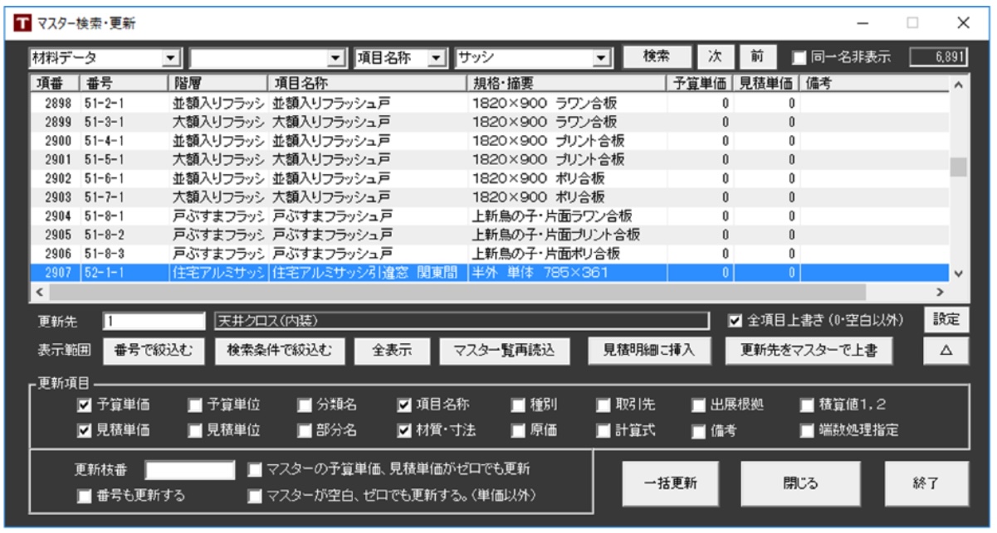Click the 全表示 button
997x533 pixels.
(x=392, y=351)
